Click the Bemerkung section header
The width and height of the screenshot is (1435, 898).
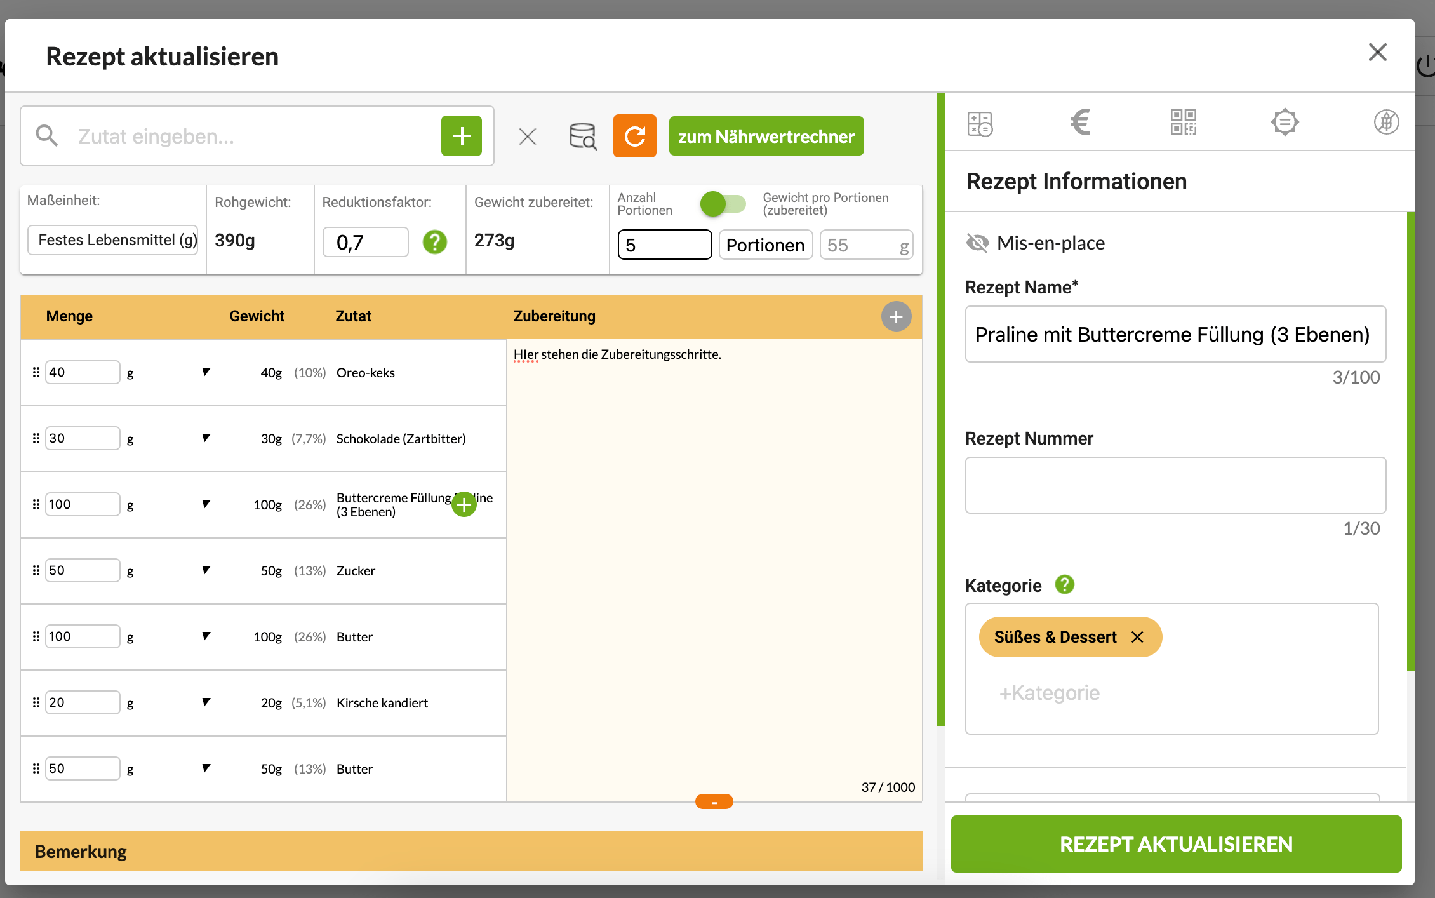pyautogui.click(x=471, y=851)
